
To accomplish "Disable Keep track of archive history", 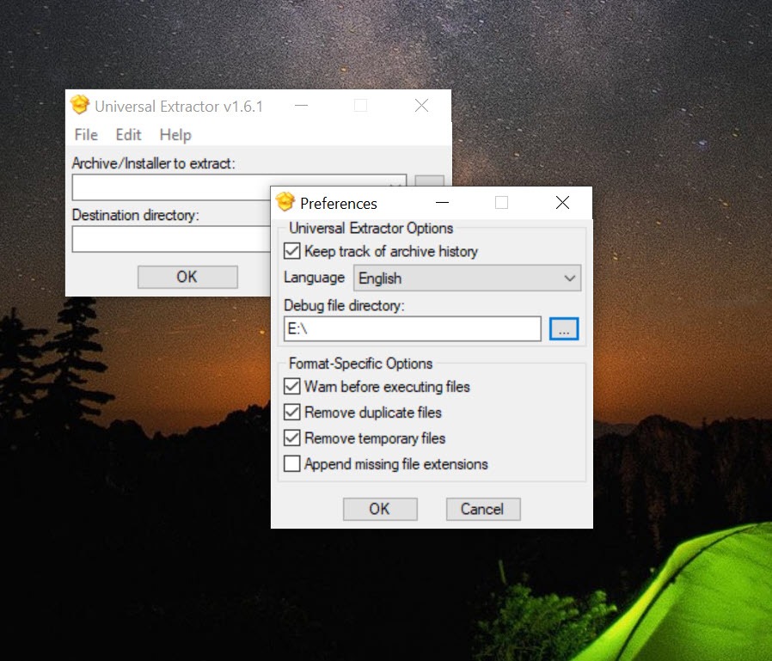I will [292, 251].
